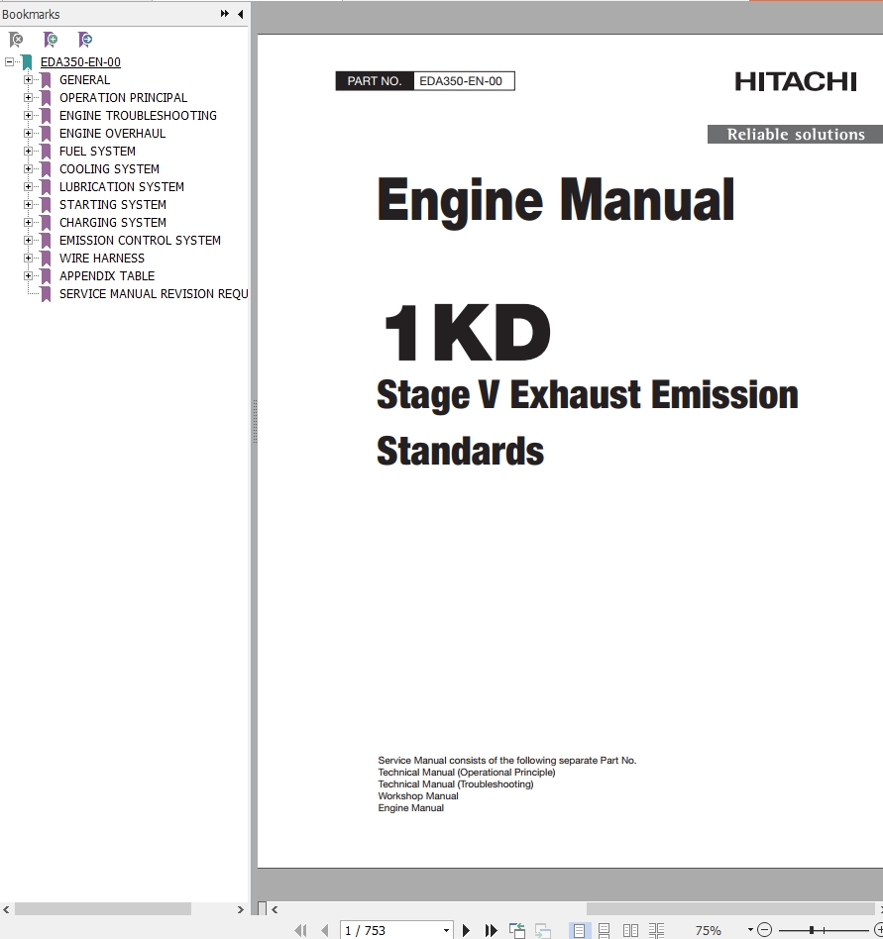Go to EMISSION CONTROL SYSTEM bookmark
The width and height of the screenshot is (883, 939).
140,240
